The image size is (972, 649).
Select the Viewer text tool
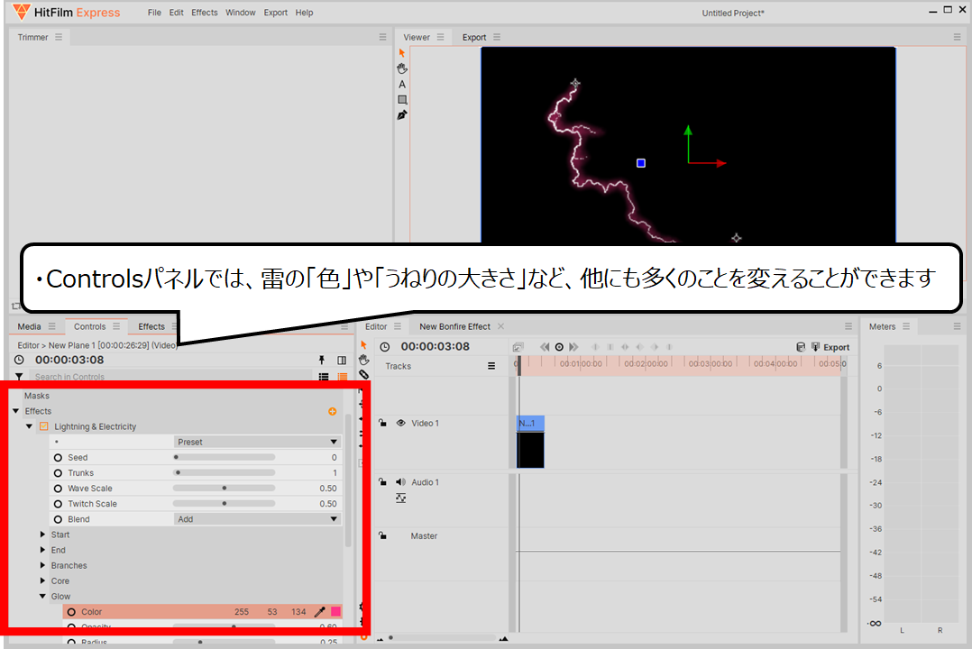[x=402, y=85]
